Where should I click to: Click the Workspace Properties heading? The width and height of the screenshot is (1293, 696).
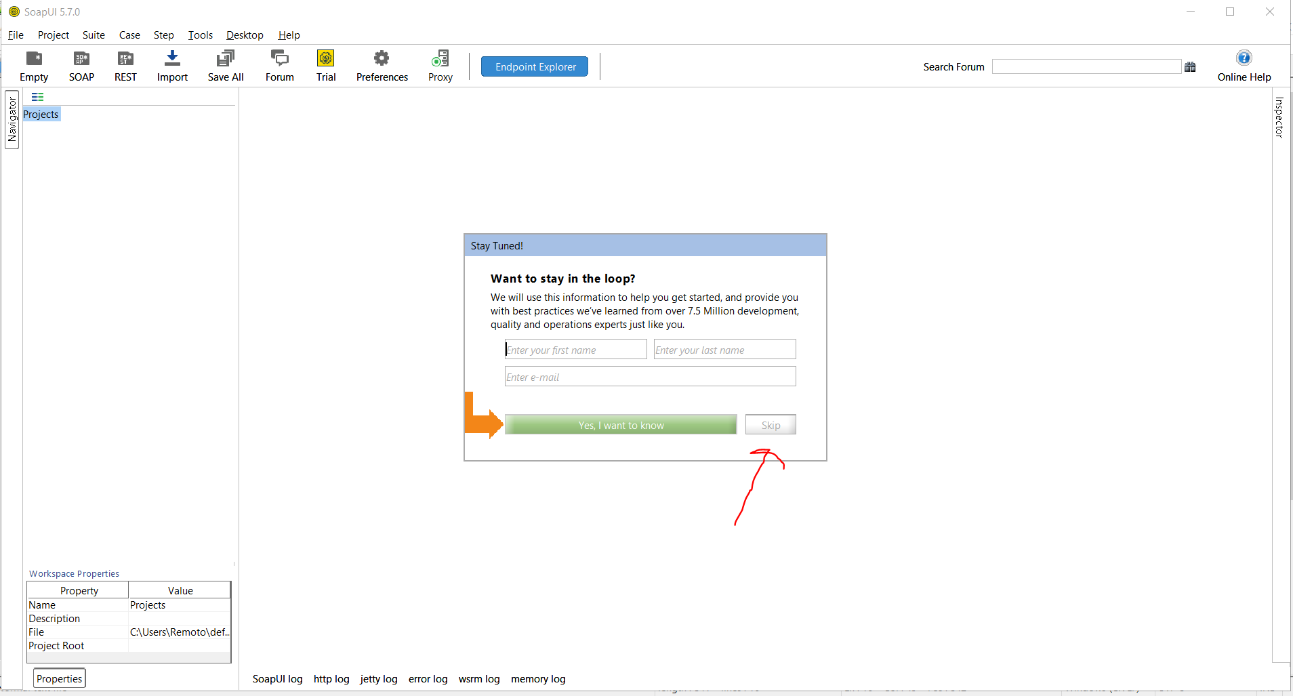coord(74,573)
